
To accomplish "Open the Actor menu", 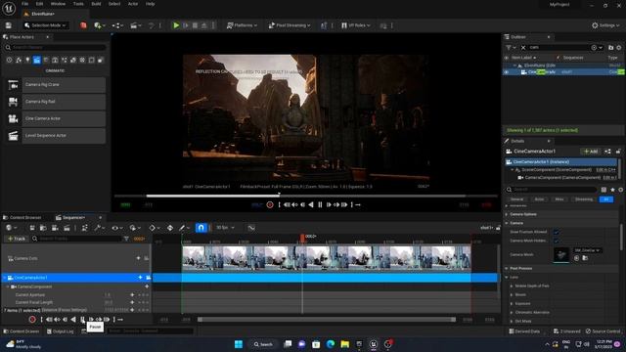I will pos(133,4).
